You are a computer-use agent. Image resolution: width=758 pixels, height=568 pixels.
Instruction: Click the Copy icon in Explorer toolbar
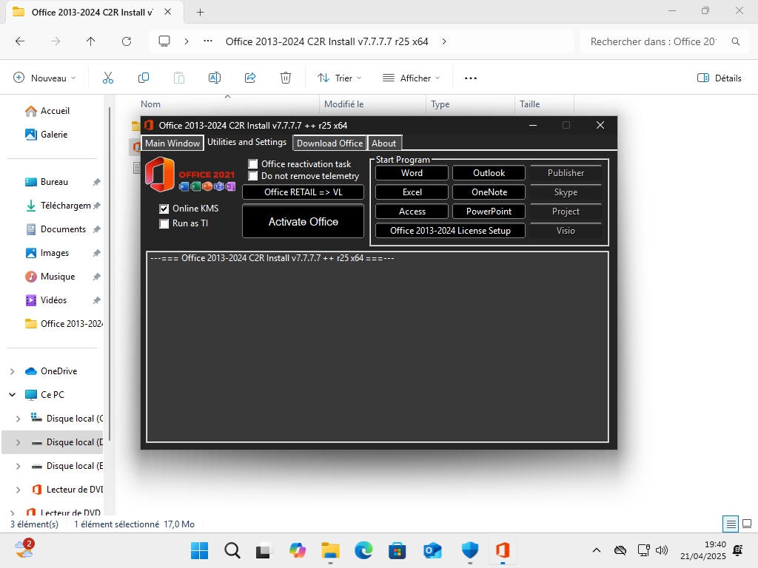144,78
